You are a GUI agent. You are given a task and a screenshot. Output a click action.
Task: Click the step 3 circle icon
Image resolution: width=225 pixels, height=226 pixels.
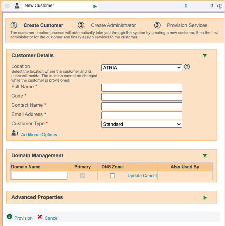click(x=157, y=25)
